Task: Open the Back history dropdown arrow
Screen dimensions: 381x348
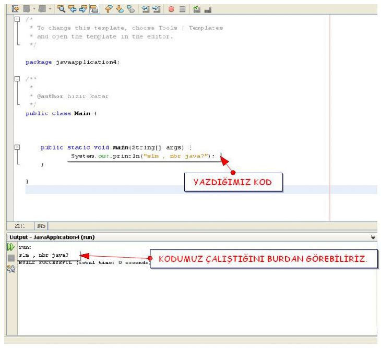Action: coord(34,9)
